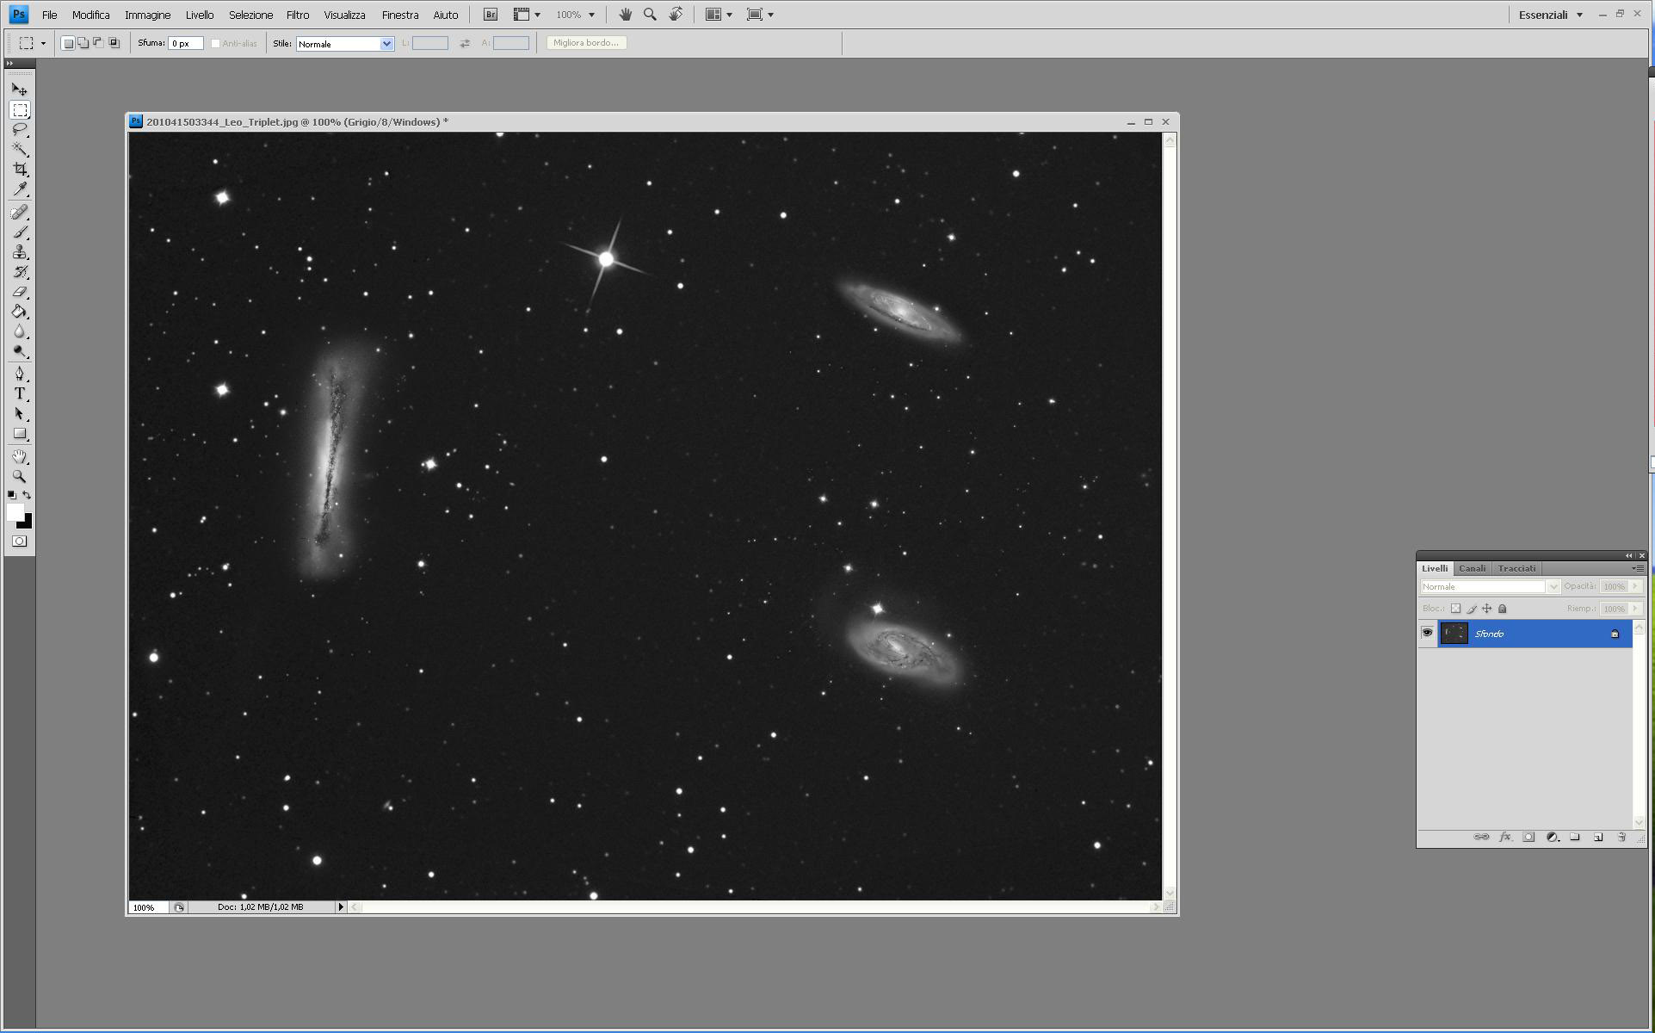
Task: Select the Crop tool
Action: pos(20,170)
